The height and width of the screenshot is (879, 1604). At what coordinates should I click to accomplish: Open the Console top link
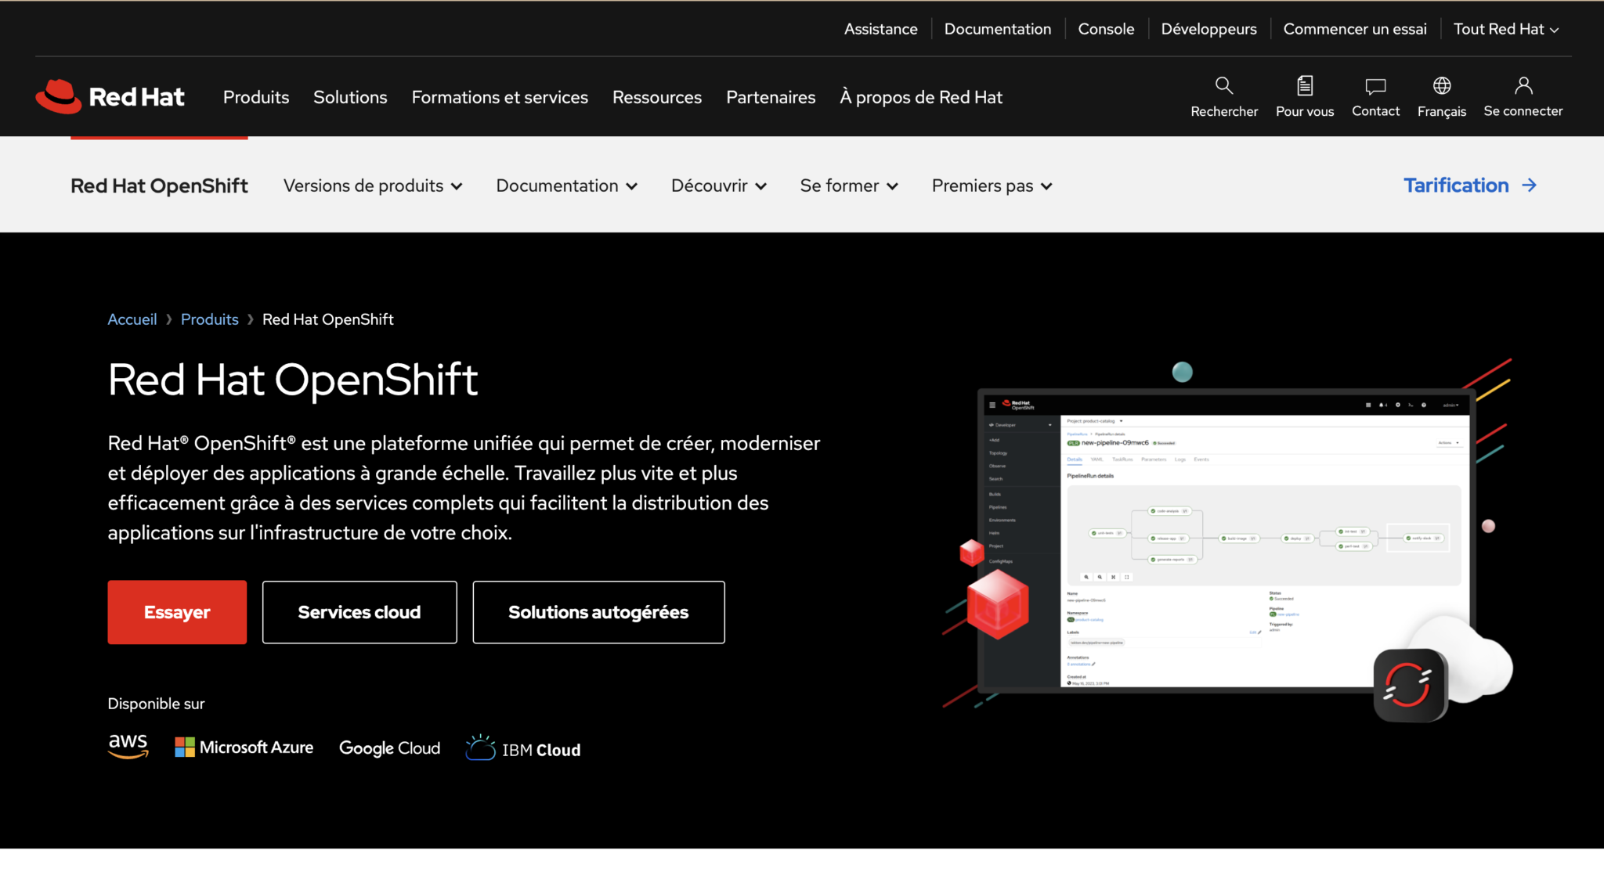point(1106,29)
